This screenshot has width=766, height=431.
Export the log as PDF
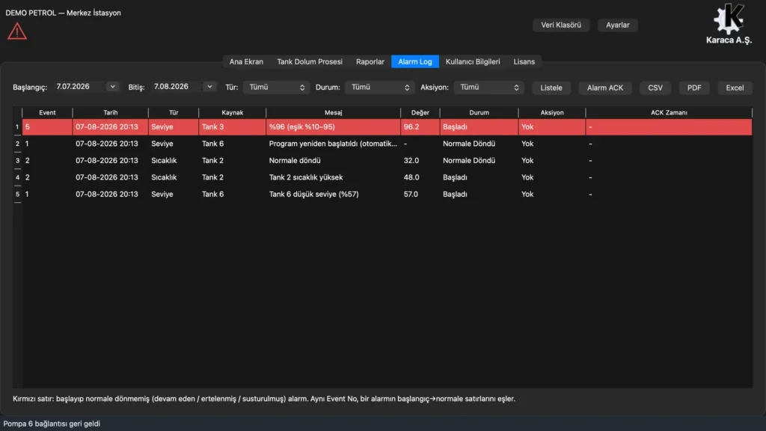pos(694,88)
